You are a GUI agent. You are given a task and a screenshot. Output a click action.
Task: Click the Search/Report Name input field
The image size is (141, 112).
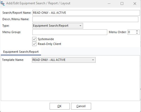86,13
